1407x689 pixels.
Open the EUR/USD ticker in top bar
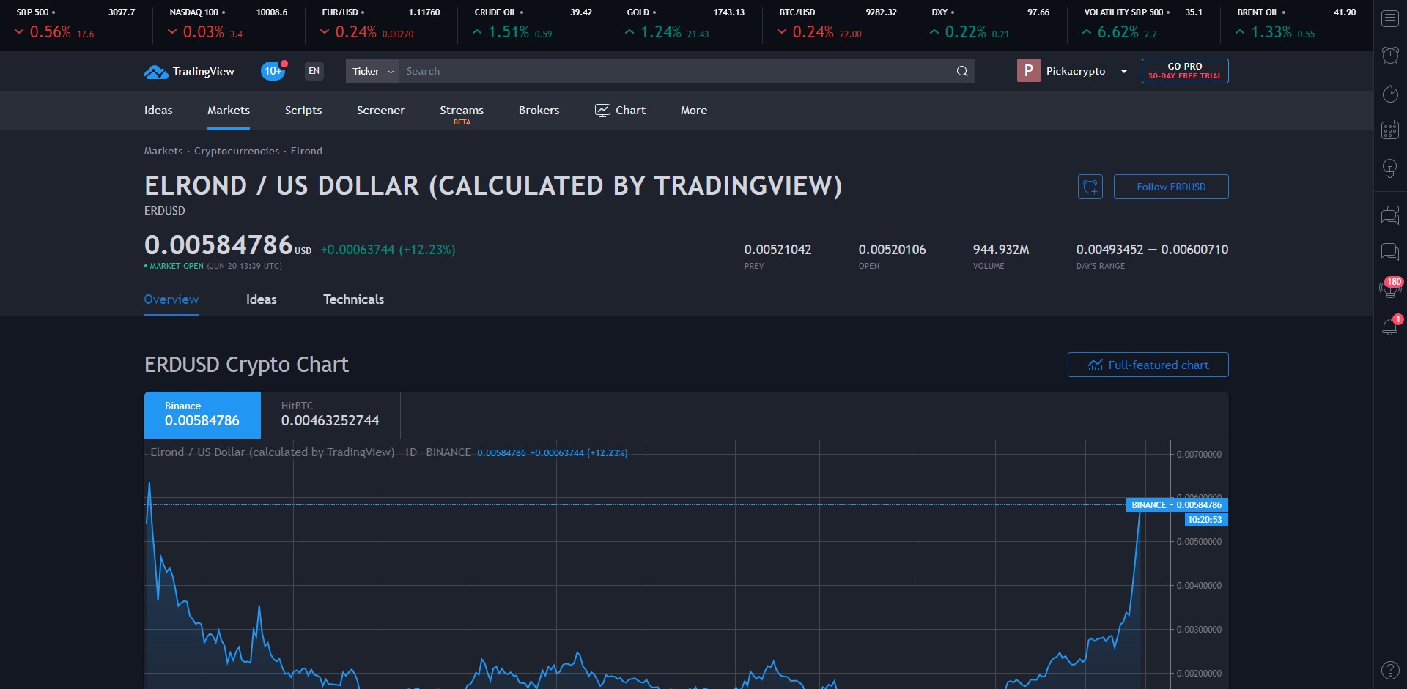click(x=380, y=23)
